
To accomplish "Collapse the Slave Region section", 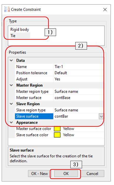I will tap(11, 104).
